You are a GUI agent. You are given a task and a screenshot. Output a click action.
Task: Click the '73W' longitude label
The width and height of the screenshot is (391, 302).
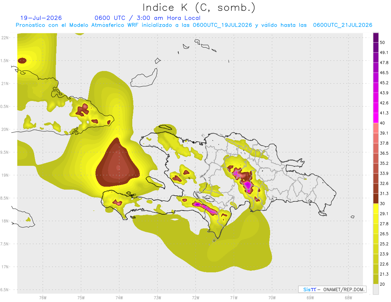coord(157,298)
